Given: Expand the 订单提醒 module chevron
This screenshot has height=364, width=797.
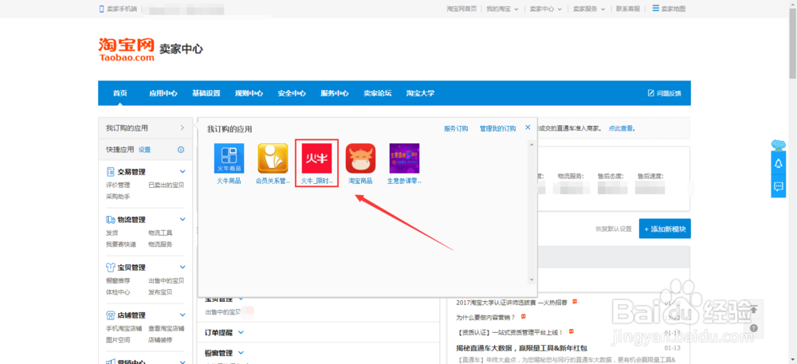Looking at the screenshot, I should [241, 332].
